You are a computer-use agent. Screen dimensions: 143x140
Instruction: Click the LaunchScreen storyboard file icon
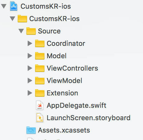[x=40, y=118]
